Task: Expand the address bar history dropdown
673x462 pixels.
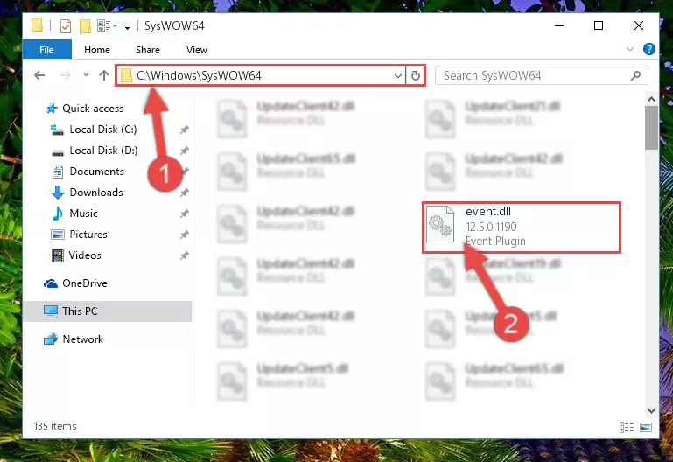Action: [x=398, y=76]
